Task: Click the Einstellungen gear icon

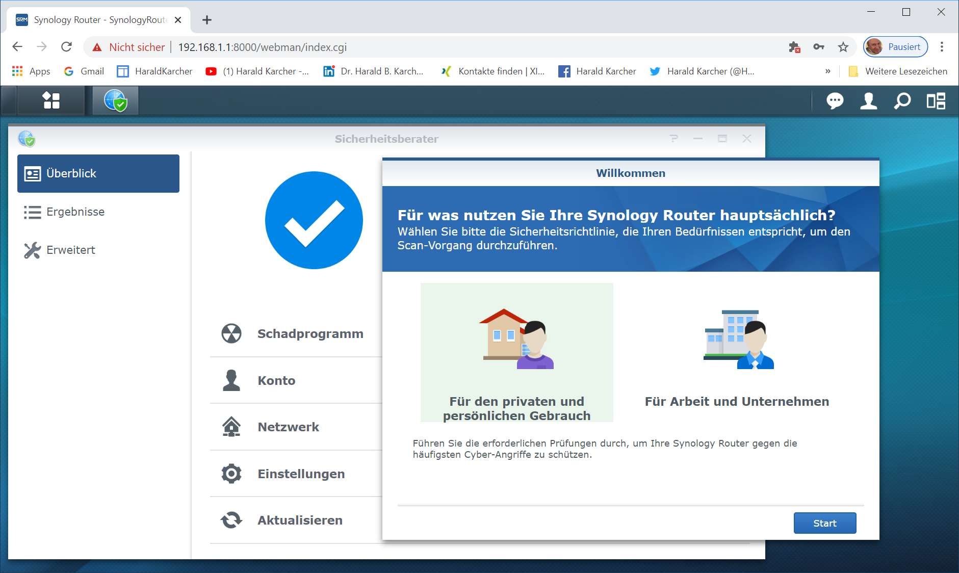Action: 231,474
